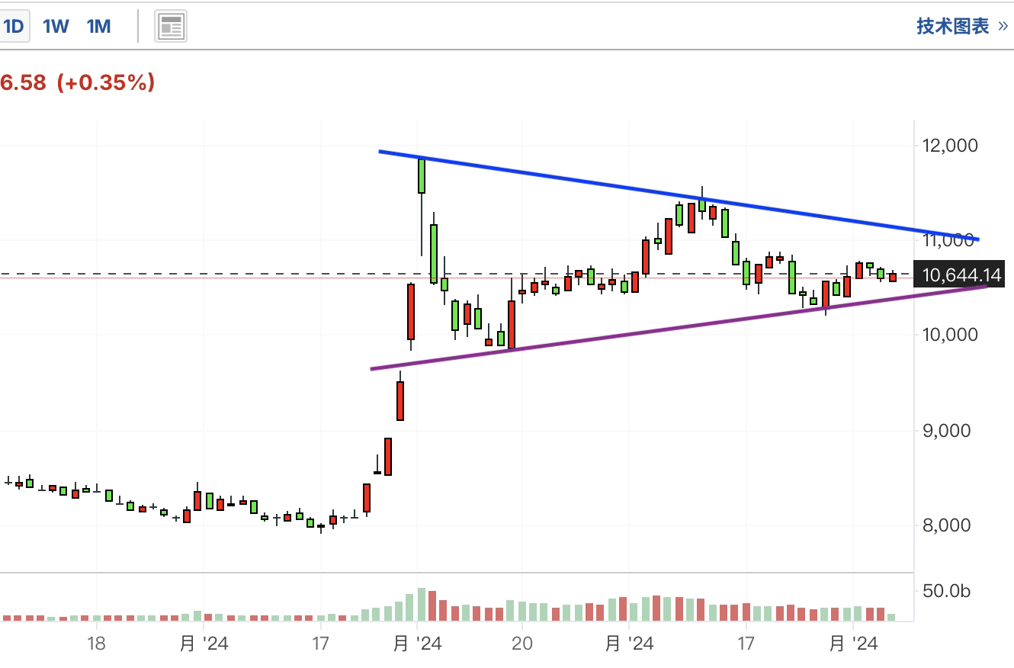
Task: Switch to the 1M timeframe
Action: [99, 27]
